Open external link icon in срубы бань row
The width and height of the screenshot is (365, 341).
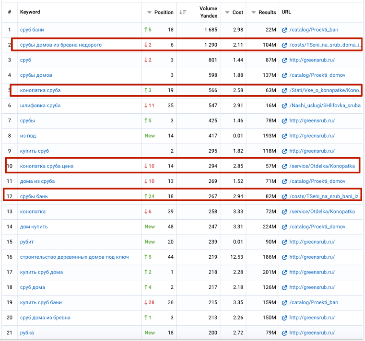tap(284, 197)
